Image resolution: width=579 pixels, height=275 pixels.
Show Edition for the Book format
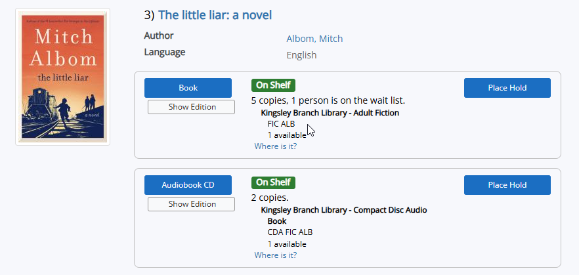click(191, 107)
